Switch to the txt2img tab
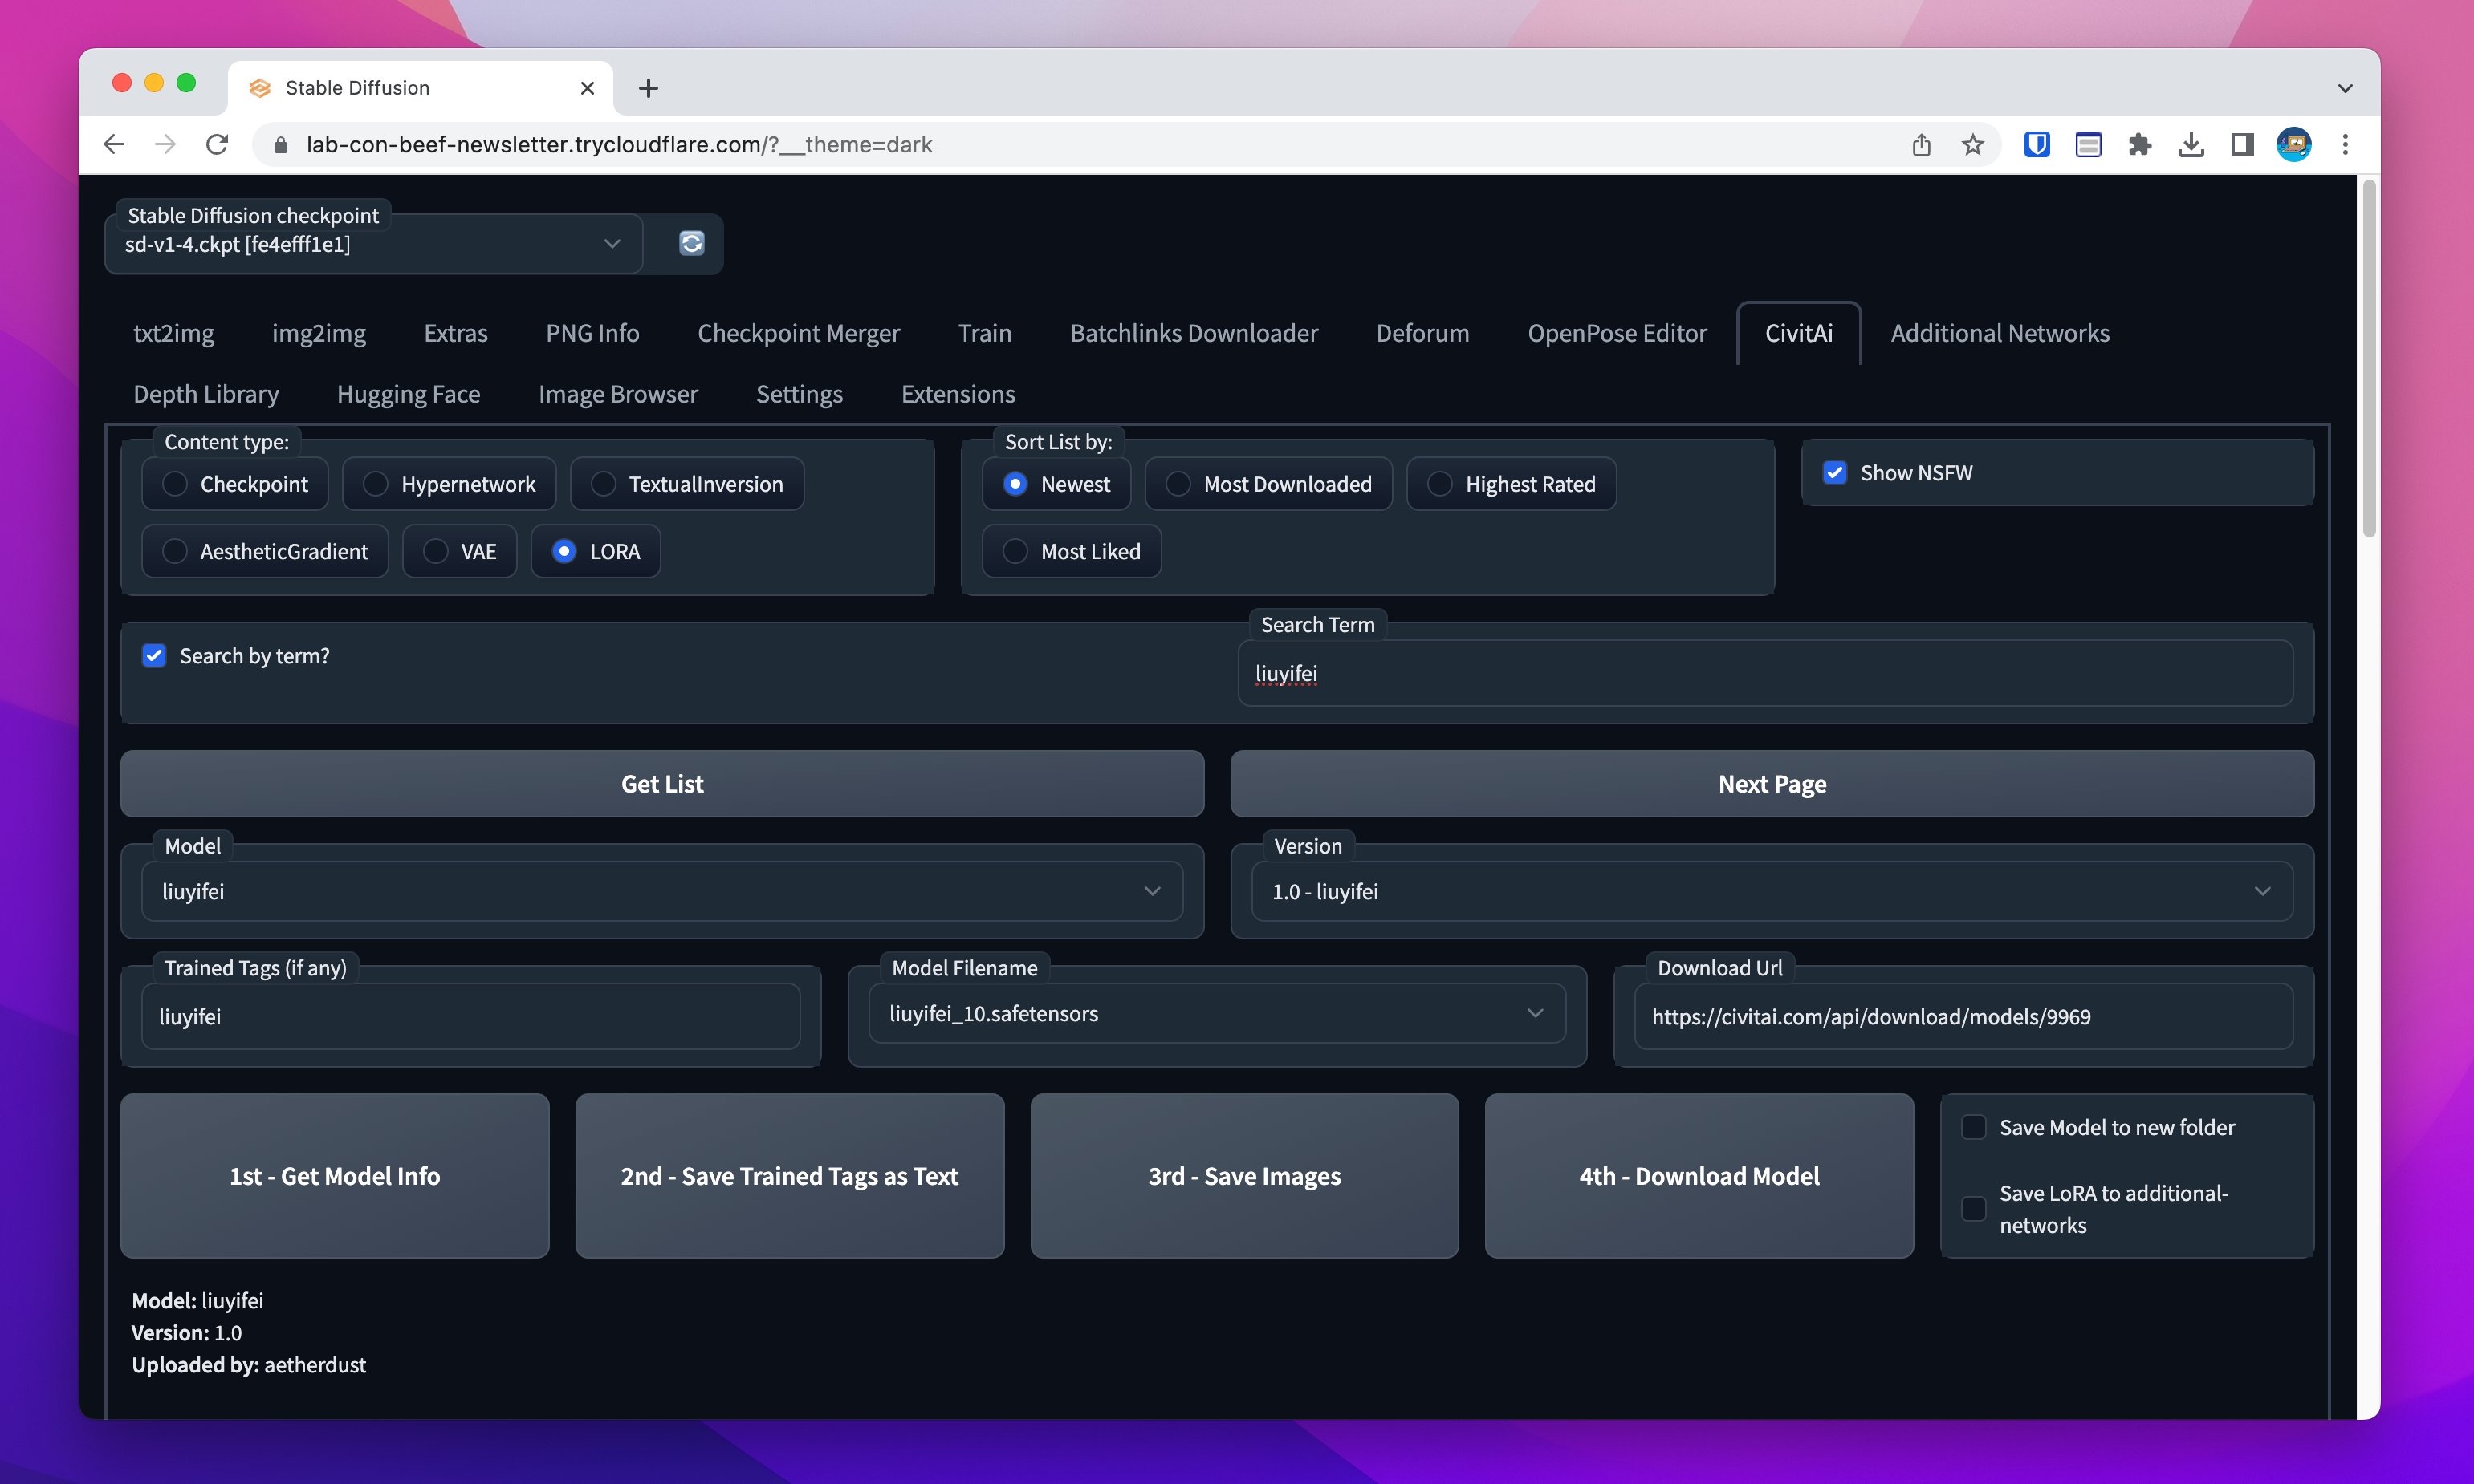This screenshot has width=2474, height=1484. point(173,333)
